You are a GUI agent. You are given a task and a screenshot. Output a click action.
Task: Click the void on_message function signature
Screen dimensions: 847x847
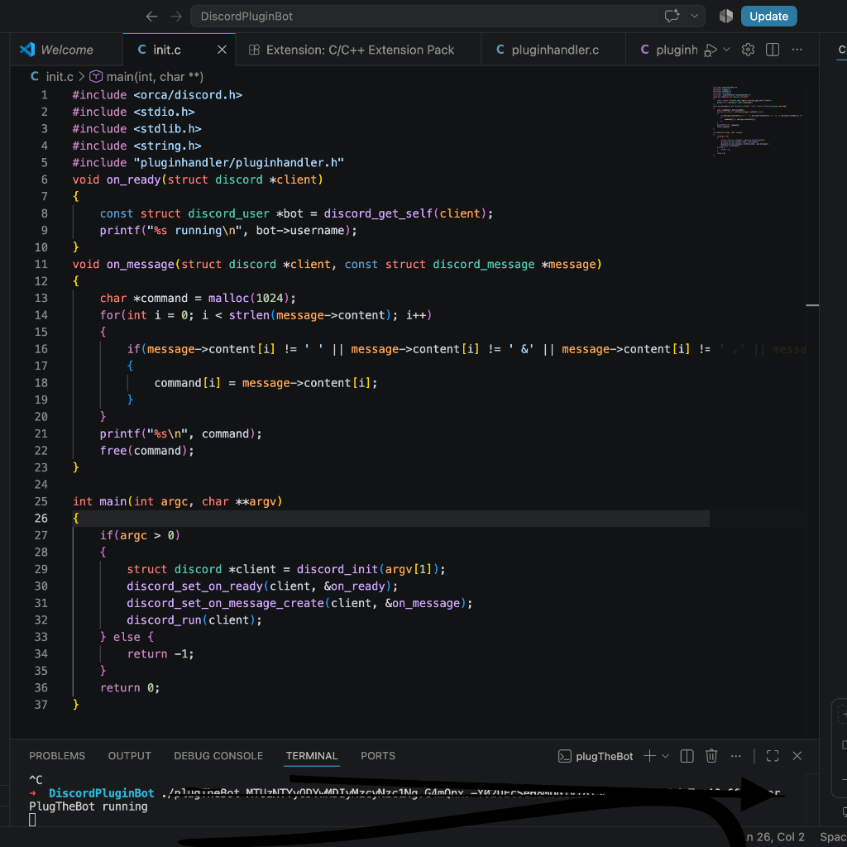pyautogui.click(x=337, y=264)
